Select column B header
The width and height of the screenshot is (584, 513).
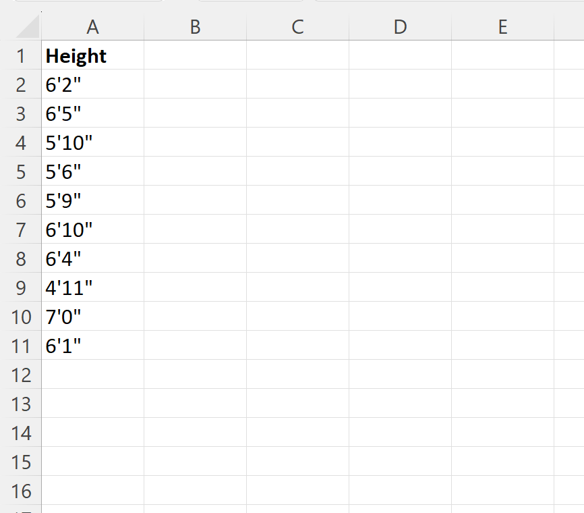tap(195, 27)
